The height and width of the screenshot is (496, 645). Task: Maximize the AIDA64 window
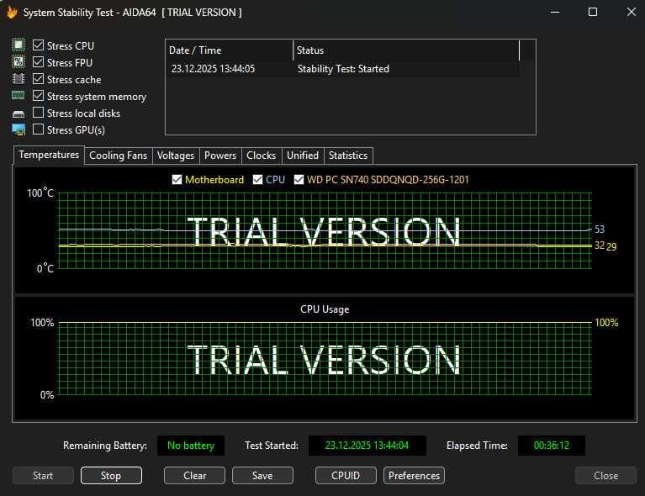[593, 12]
